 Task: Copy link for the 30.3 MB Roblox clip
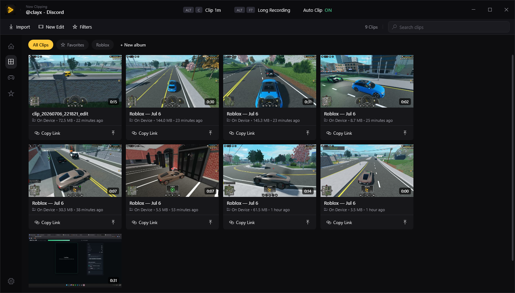point(47,222)
